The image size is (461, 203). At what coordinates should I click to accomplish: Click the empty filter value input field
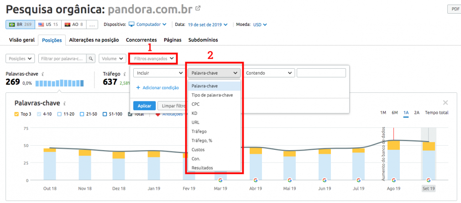pyautogui.click(x=321, y=73)
